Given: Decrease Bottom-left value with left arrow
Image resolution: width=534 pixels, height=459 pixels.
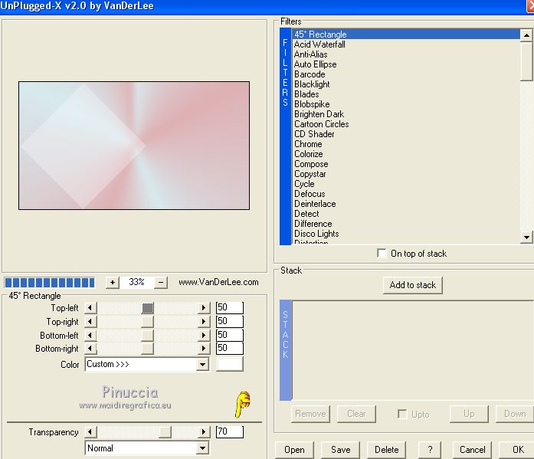Looking at the screenshot, I should click(x=90, y=336).
